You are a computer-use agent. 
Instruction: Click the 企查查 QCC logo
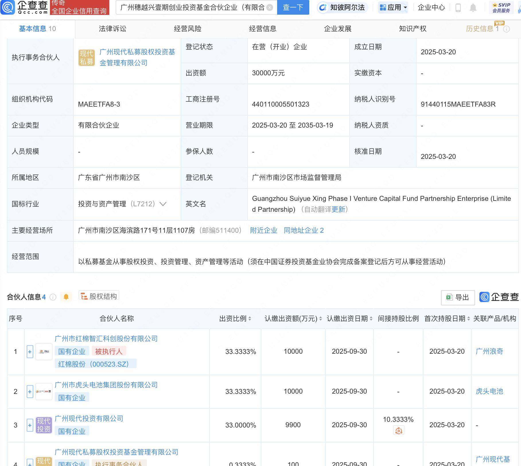pos(25,8)
